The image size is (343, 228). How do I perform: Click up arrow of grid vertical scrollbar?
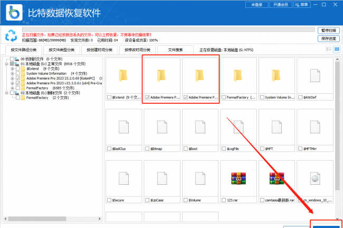point(337,59)
